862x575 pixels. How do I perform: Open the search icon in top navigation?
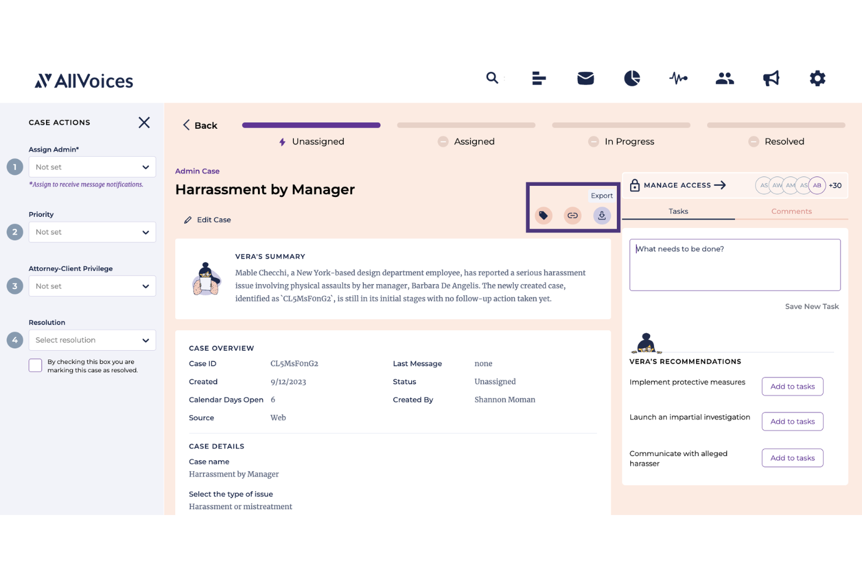(x=492, y=77)
